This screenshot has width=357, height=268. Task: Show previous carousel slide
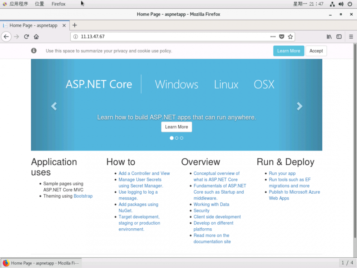click(54, 106)
